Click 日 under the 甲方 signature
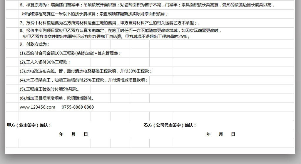301x164 pixels. (86, 134)
